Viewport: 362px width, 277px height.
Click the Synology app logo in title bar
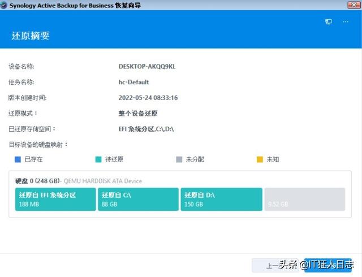pyautogui.click(x=4, y=5)
